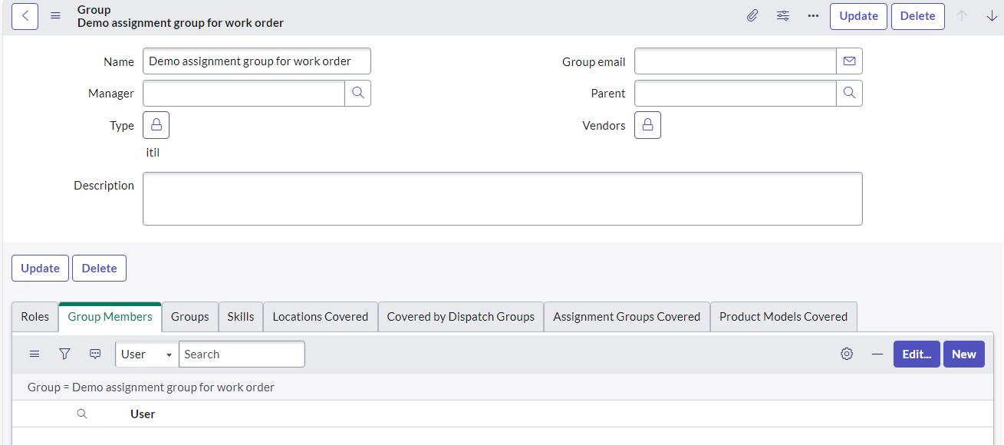Collapse the member list with the minus control
The height and width of the screenshot is (445, 1004).
pyautogui.click(x=877, y=354)
